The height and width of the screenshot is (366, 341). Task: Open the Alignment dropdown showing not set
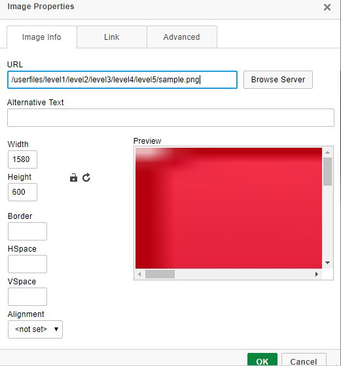coord(35,329)
